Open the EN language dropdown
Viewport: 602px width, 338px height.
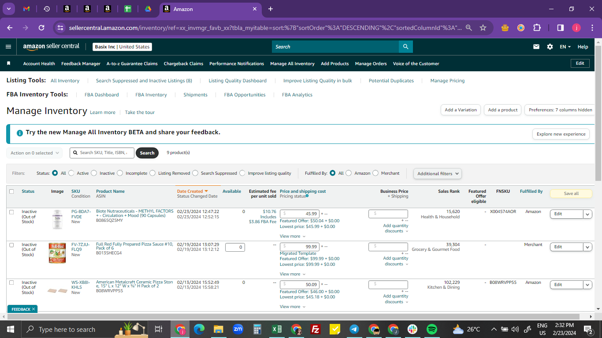[565, 47]
